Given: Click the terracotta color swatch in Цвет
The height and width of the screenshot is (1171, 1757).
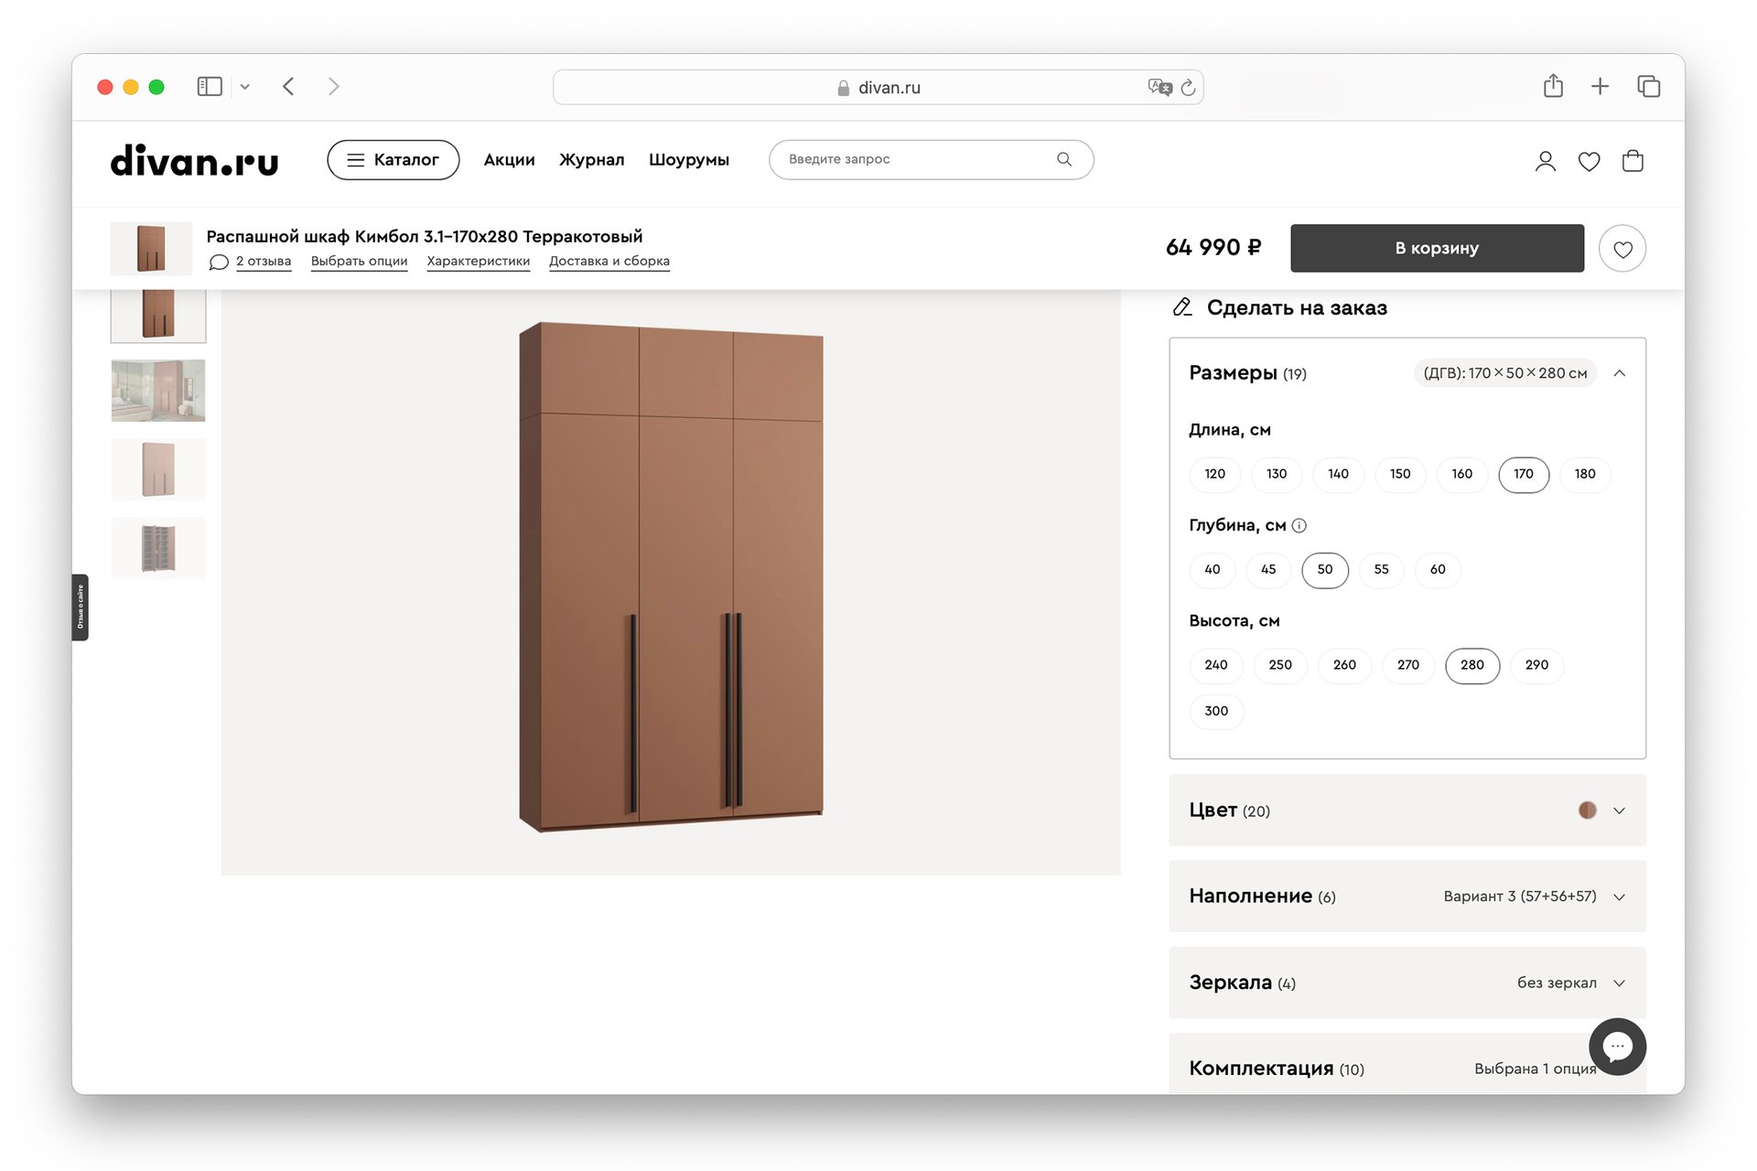Looking at the screenshot, I should point(1587,811).
